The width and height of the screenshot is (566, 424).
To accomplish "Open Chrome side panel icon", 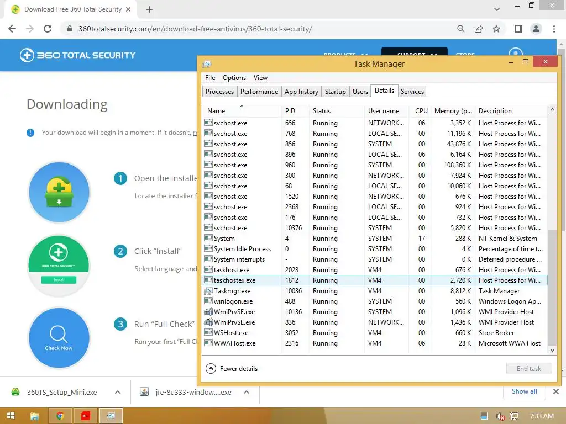I will coord(518,29).
